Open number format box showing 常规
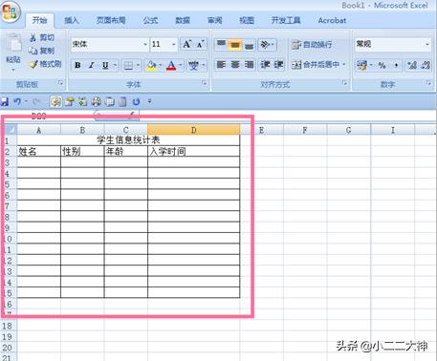Image resolution: width=437 pixels, height=361 pixels. 392,44
